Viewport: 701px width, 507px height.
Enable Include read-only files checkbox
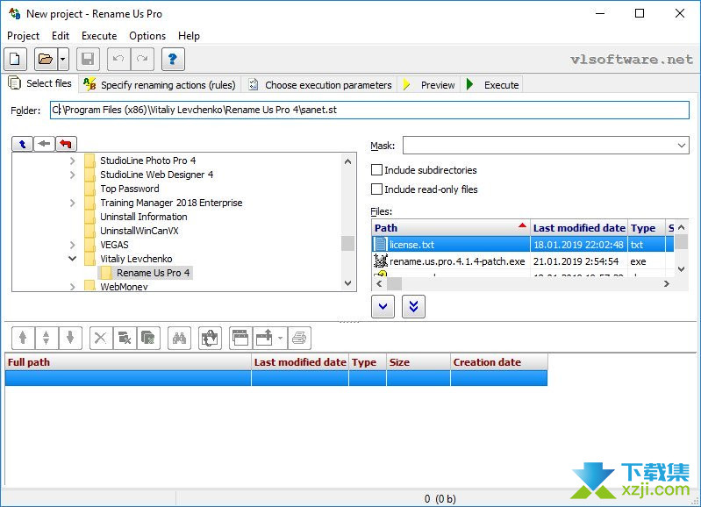coord(377,189)
